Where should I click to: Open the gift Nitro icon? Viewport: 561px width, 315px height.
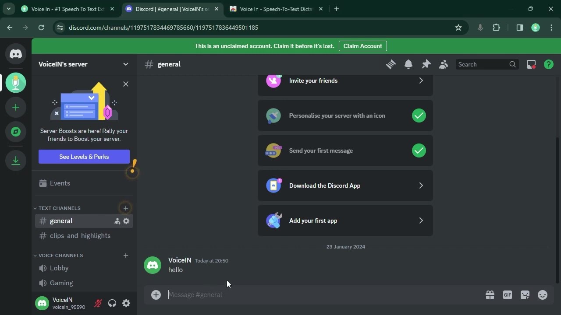click(x=490, y=295)
